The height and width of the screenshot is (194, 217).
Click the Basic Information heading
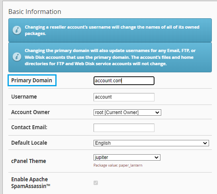click(x=35, y=12)
